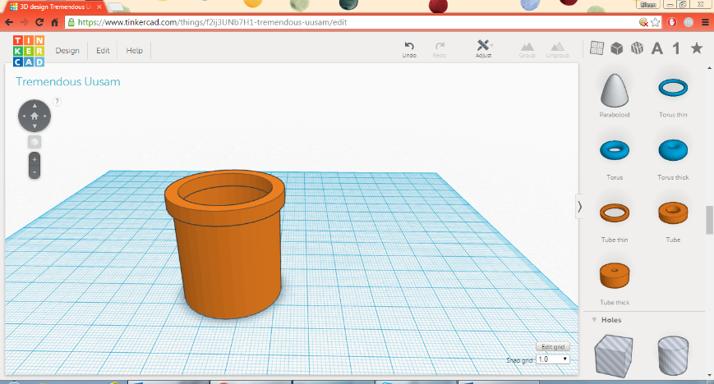Click the Ungroup icon
714x384 pixels.
pyautogui.click(x=557, y=49)
